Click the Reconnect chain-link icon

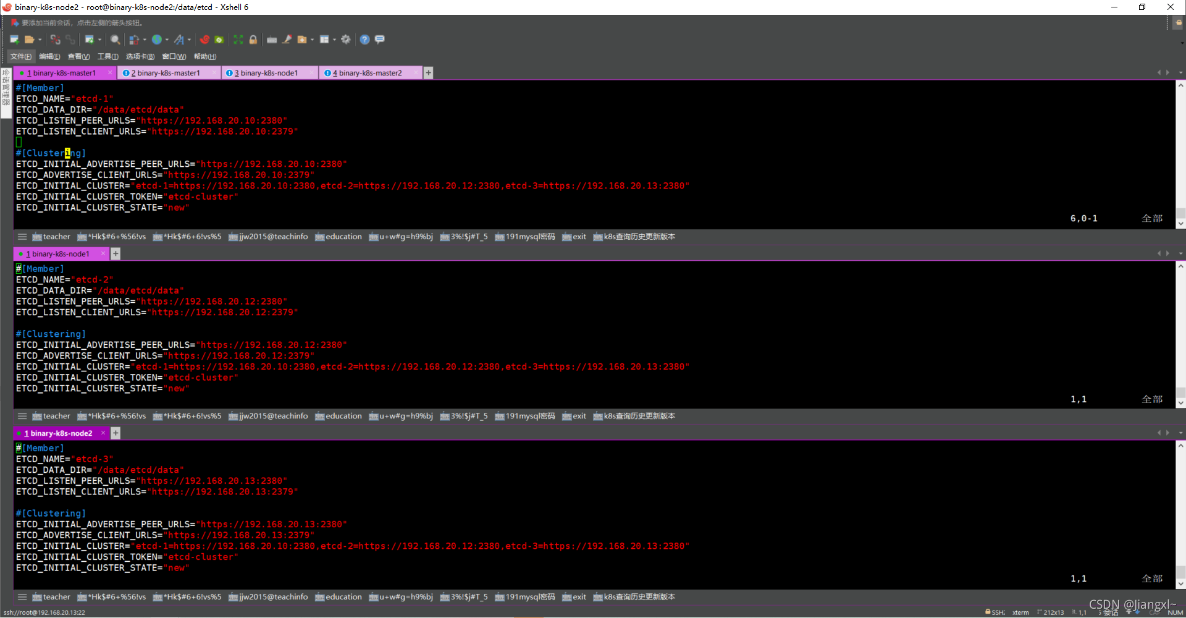point(70,40)
